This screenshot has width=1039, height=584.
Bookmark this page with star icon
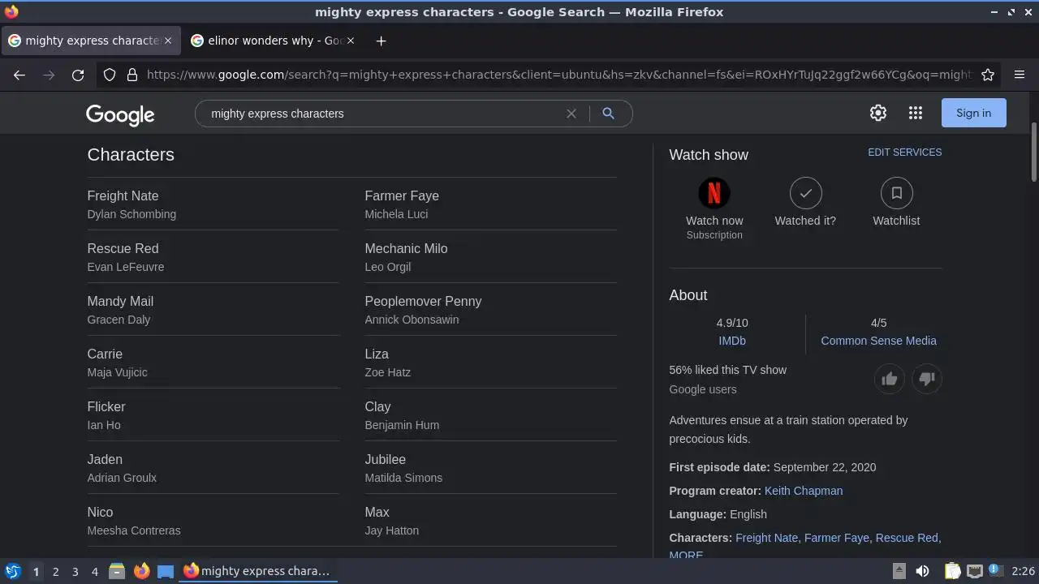click(988, 75)
